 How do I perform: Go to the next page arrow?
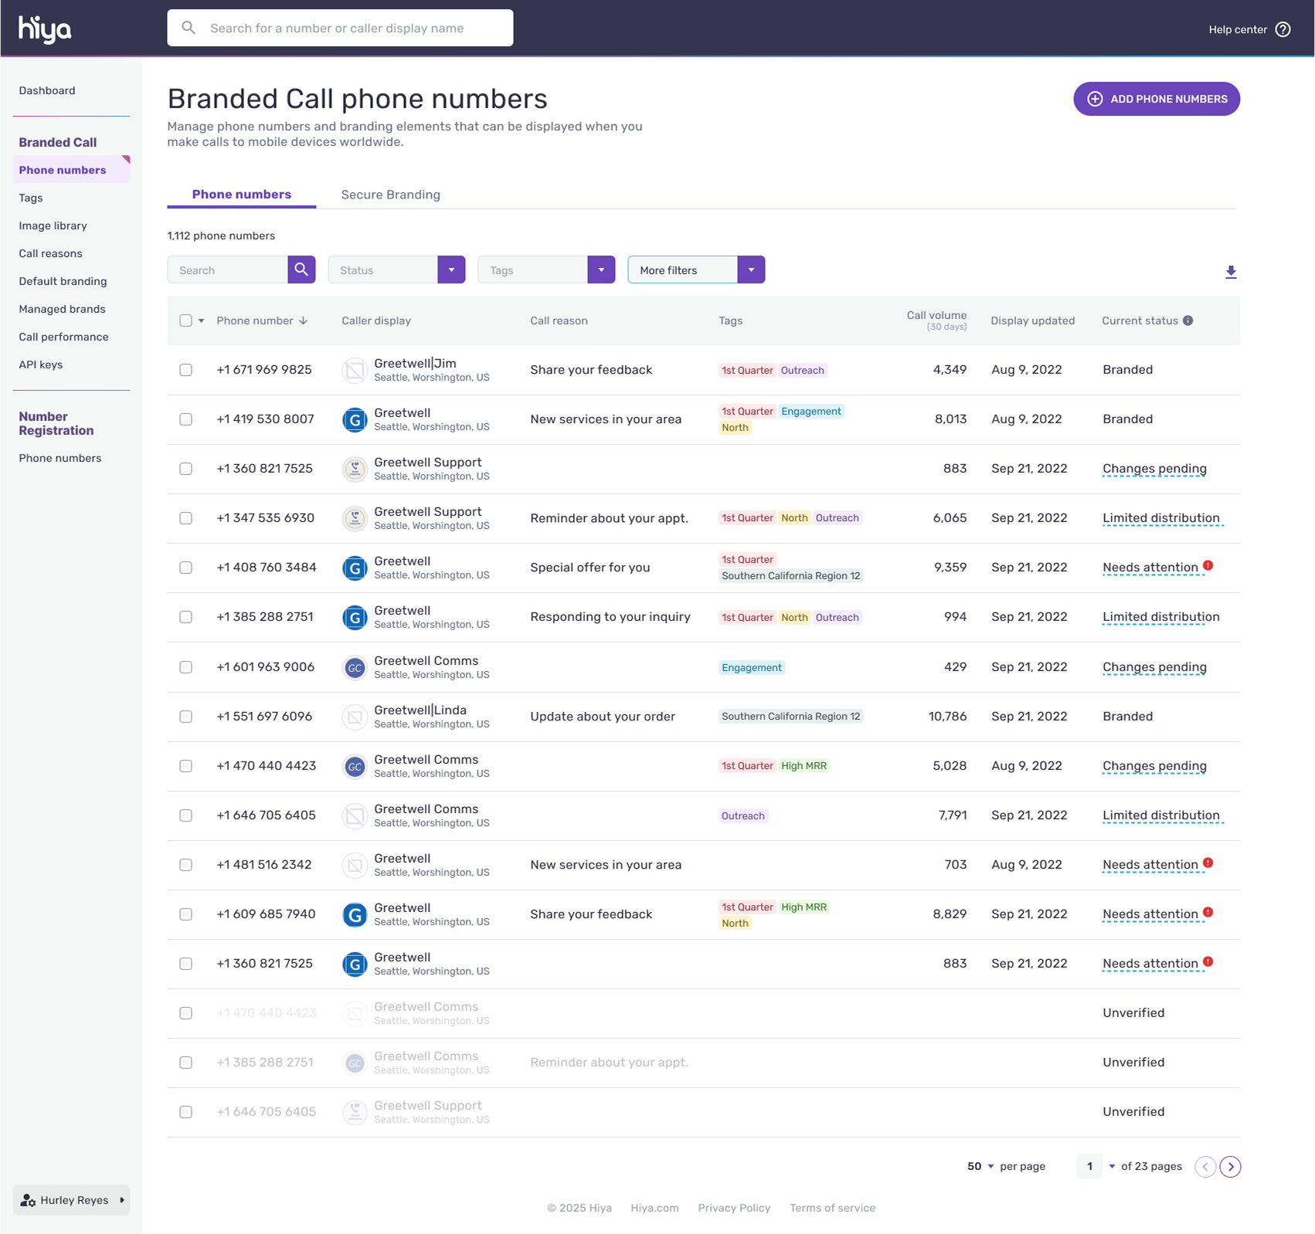pyautogui.click(x=1231, y=1166)
